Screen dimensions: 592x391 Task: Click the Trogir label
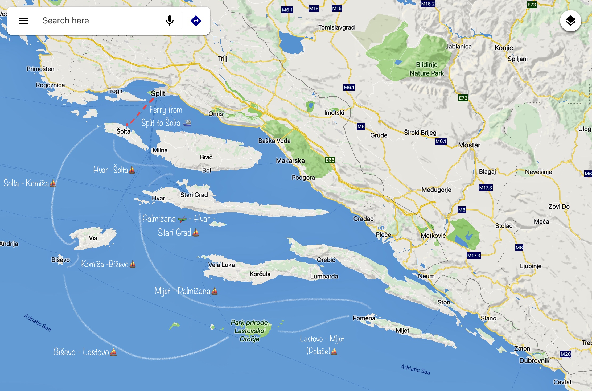[x=115, y=91]
